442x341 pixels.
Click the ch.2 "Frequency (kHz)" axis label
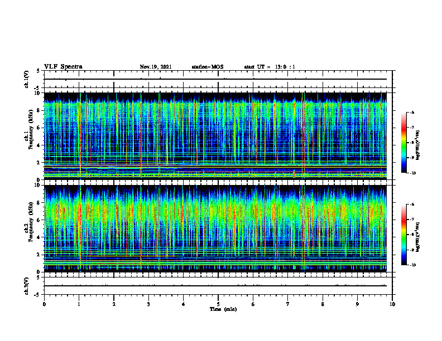coord(31,222)
